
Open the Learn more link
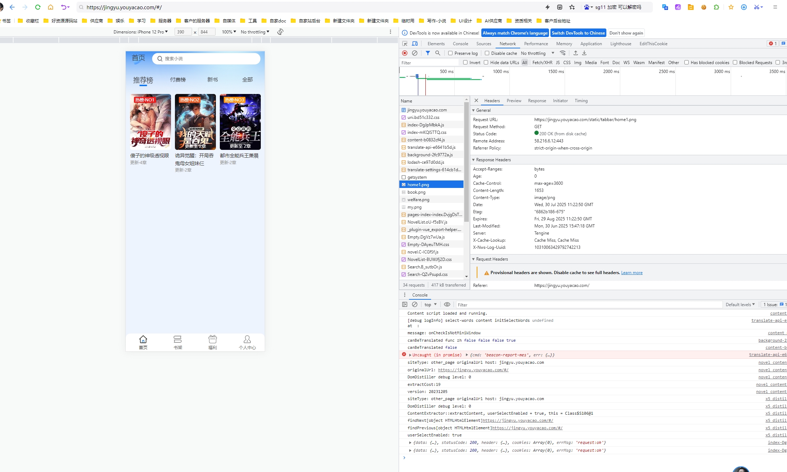tap(632, 273)
